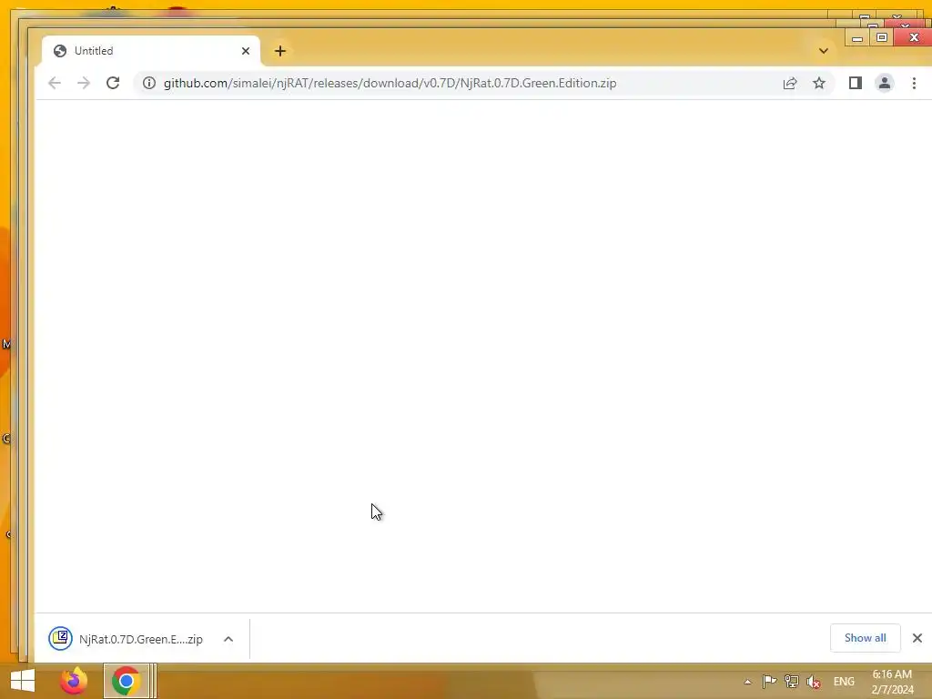
Task: Change input language ENG
Action: pyautogui.click(x=844, y=682)
